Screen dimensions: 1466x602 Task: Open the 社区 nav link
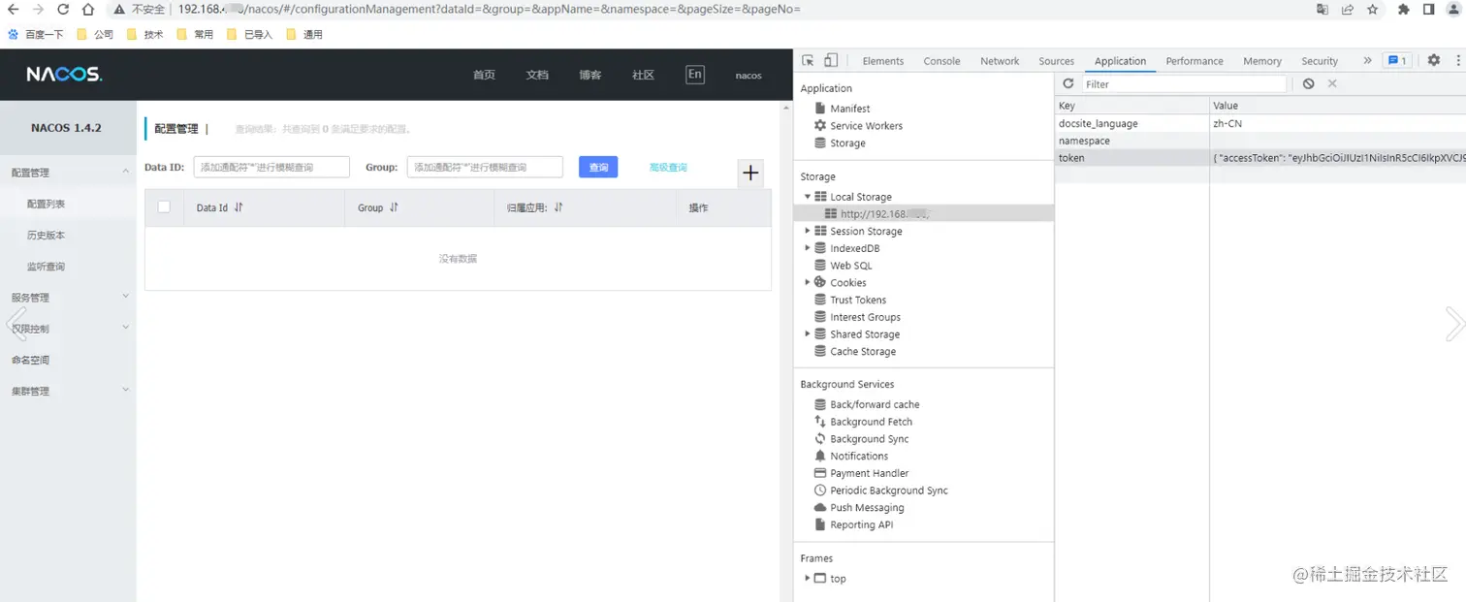[643, 75]
